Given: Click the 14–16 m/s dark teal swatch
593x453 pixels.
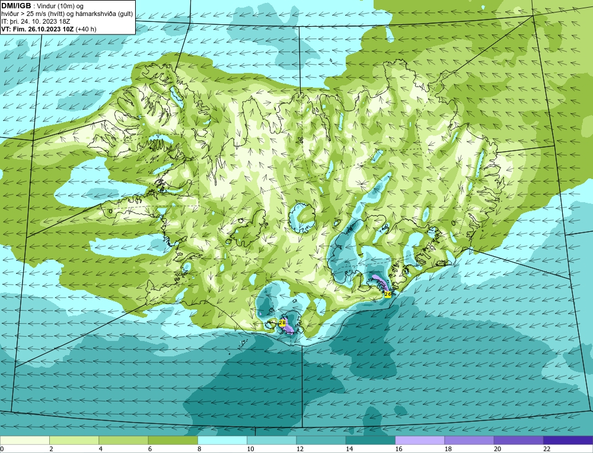Looking at the screenshot, I should 371,441.
